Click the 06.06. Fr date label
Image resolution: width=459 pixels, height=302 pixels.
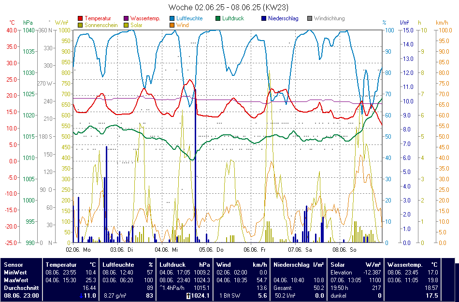[255, 250]
